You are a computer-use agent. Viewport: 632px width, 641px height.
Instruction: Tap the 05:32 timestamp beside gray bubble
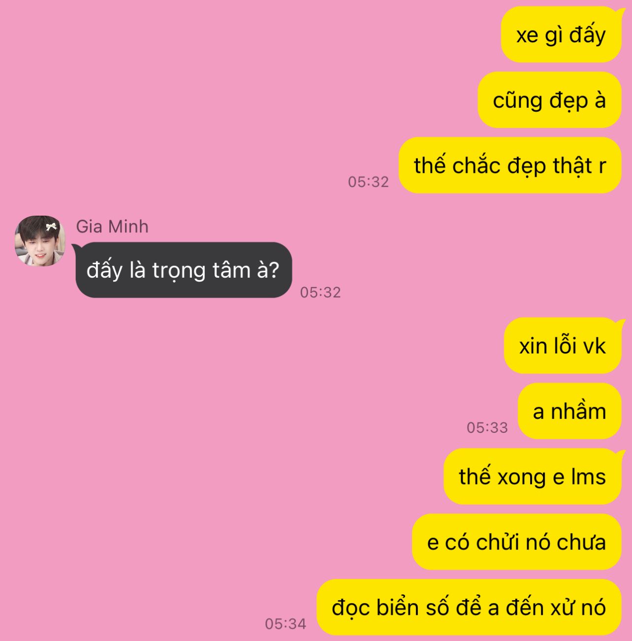(x=320, y=292)
